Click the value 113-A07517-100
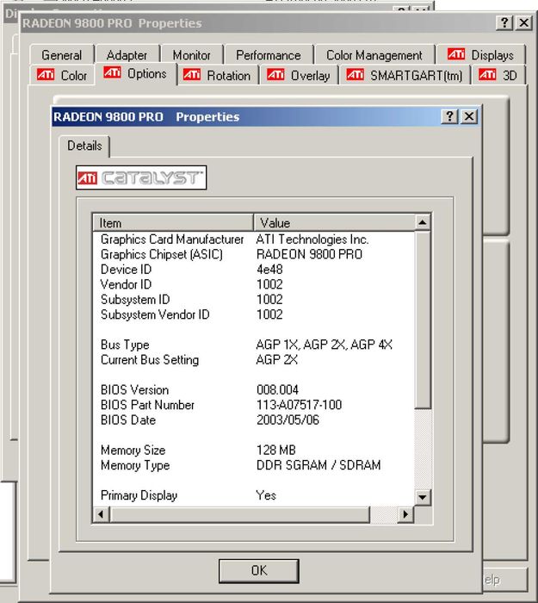 coord(300,405)
